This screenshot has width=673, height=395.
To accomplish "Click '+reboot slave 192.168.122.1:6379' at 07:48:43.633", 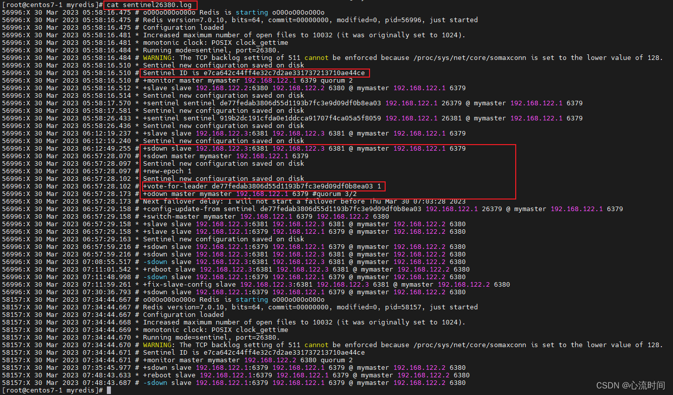I will pyautogui.click(x=306, y=375).
